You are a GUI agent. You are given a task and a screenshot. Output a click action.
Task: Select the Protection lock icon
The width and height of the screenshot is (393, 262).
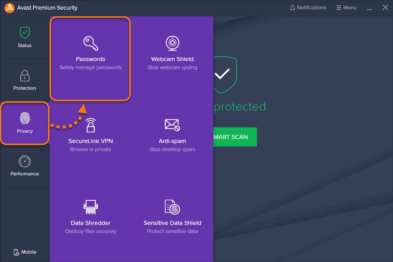click(25, 76)
